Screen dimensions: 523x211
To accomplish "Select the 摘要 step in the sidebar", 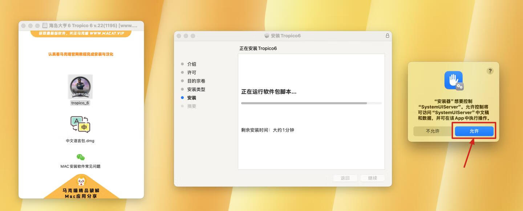I will tap(192, 106).
